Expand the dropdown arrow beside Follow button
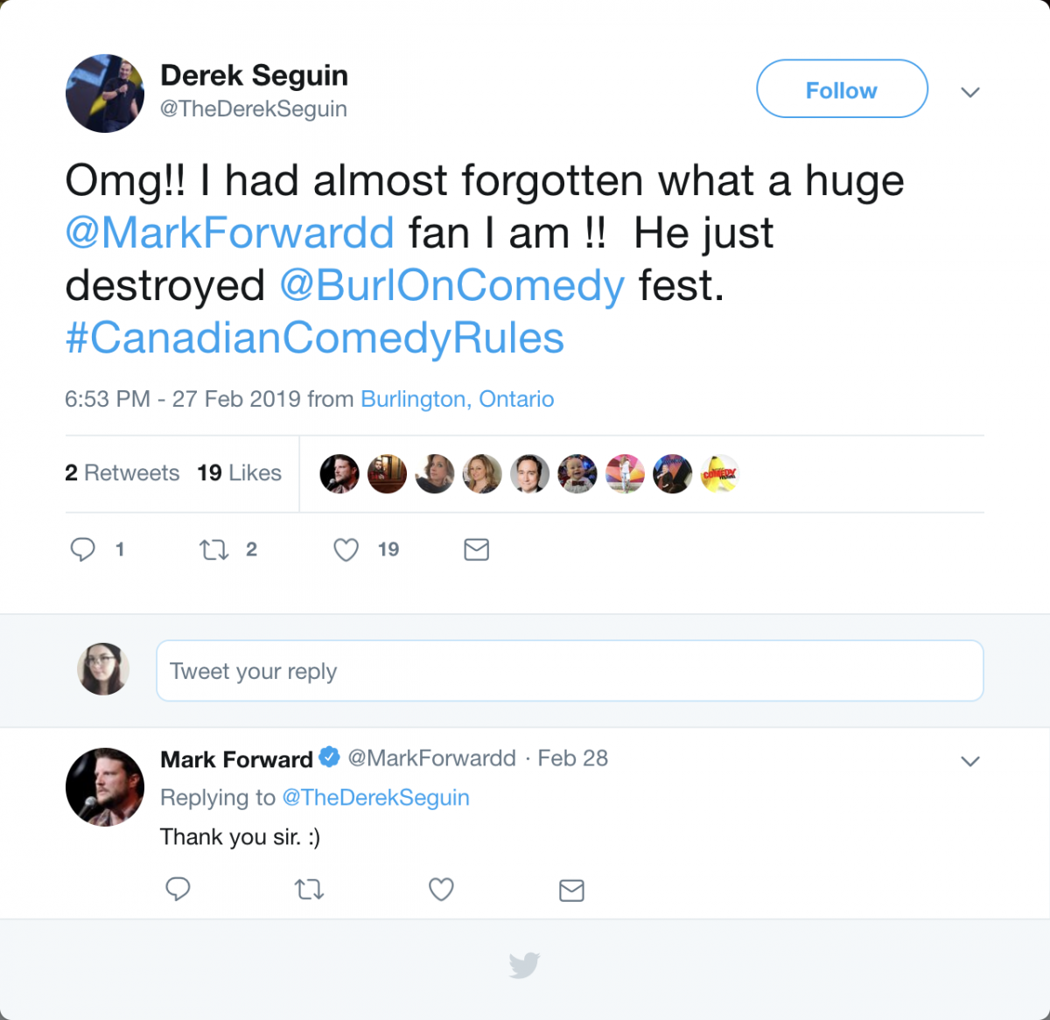 (x=969, y=92)
